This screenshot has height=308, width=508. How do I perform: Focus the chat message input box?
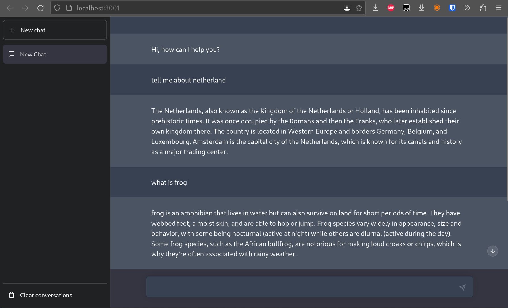pos(301,287)
